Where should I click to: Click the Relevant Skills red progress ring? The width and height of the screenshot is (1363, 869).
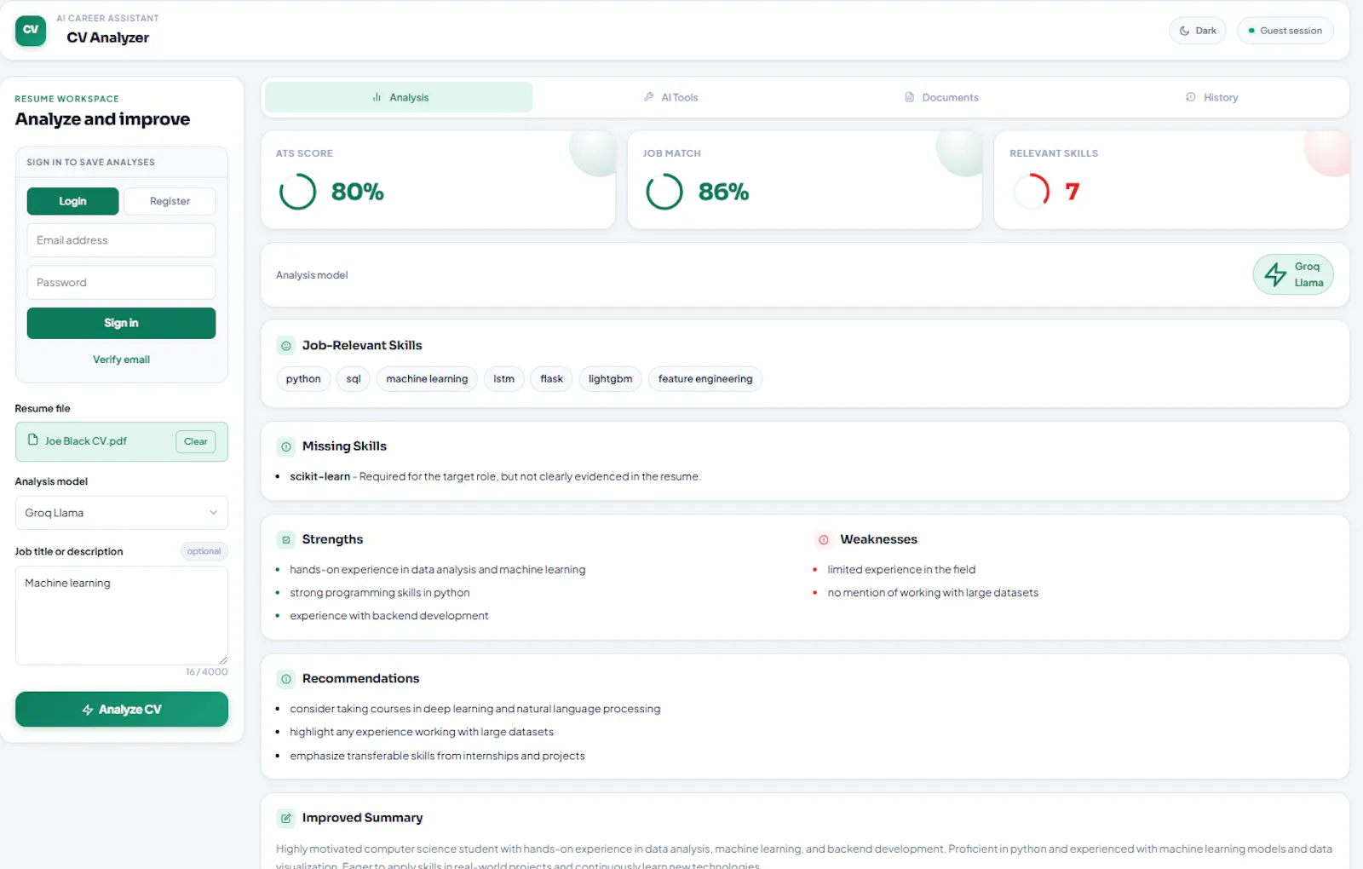pos(1032,192)
